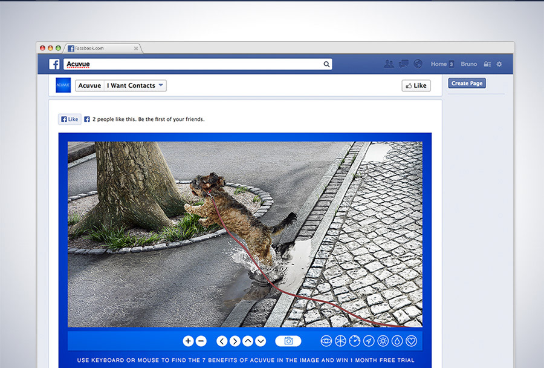Go to Home in the header
544x368 pixels.
pos(439,64)
